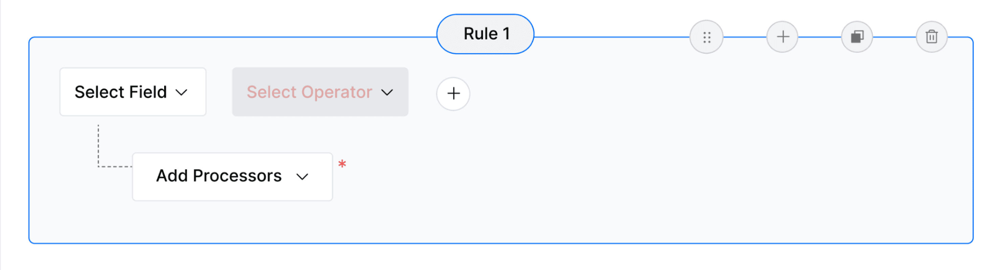Click the "Add Processors" text
999x270 pixels.
219,175
